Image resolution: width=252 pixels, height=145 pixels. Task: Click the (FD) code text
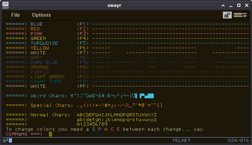pyautogui.click(x=83, y=82)
